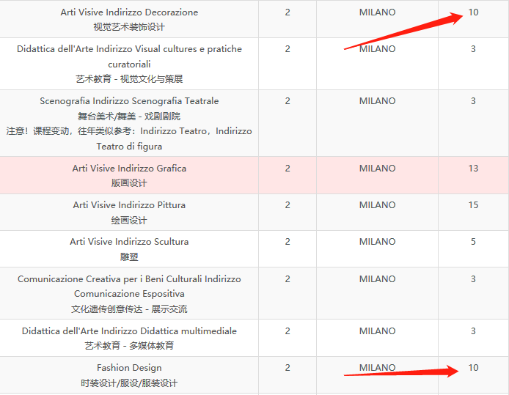Click the duration value 2 in Fashion Design row
509x395 pixels.
[288, 368]
